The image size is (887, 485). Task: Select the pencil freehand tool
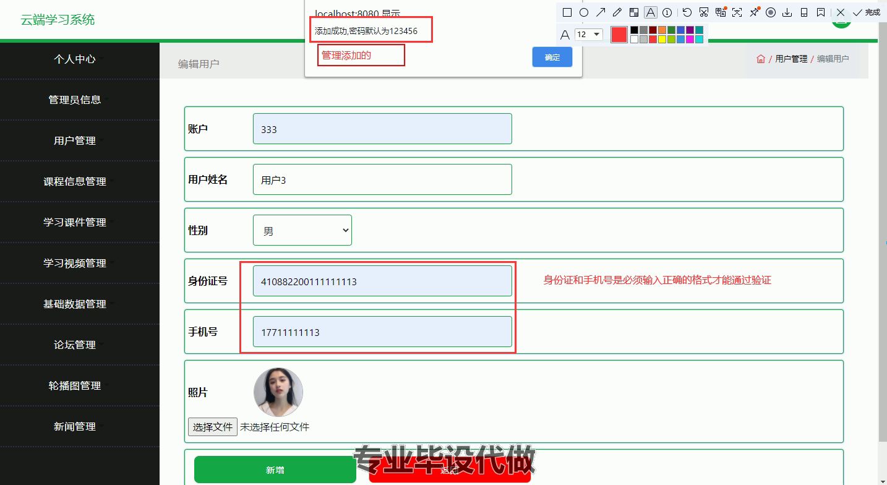point(617,12)
